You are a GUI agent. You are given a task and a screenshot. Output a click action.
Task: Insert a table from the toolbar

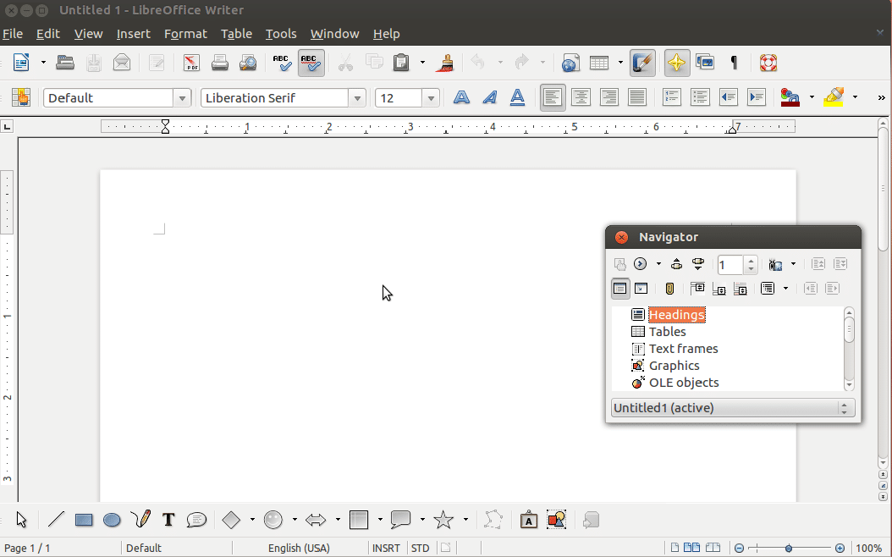point(599,62)
